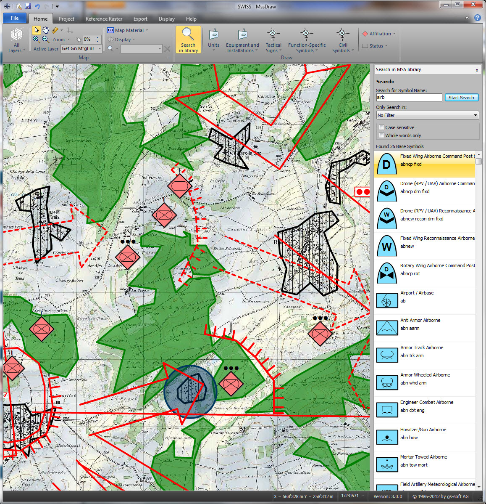
Task: Expand the Only Search in filter dropdown
Action: [475, 115]
